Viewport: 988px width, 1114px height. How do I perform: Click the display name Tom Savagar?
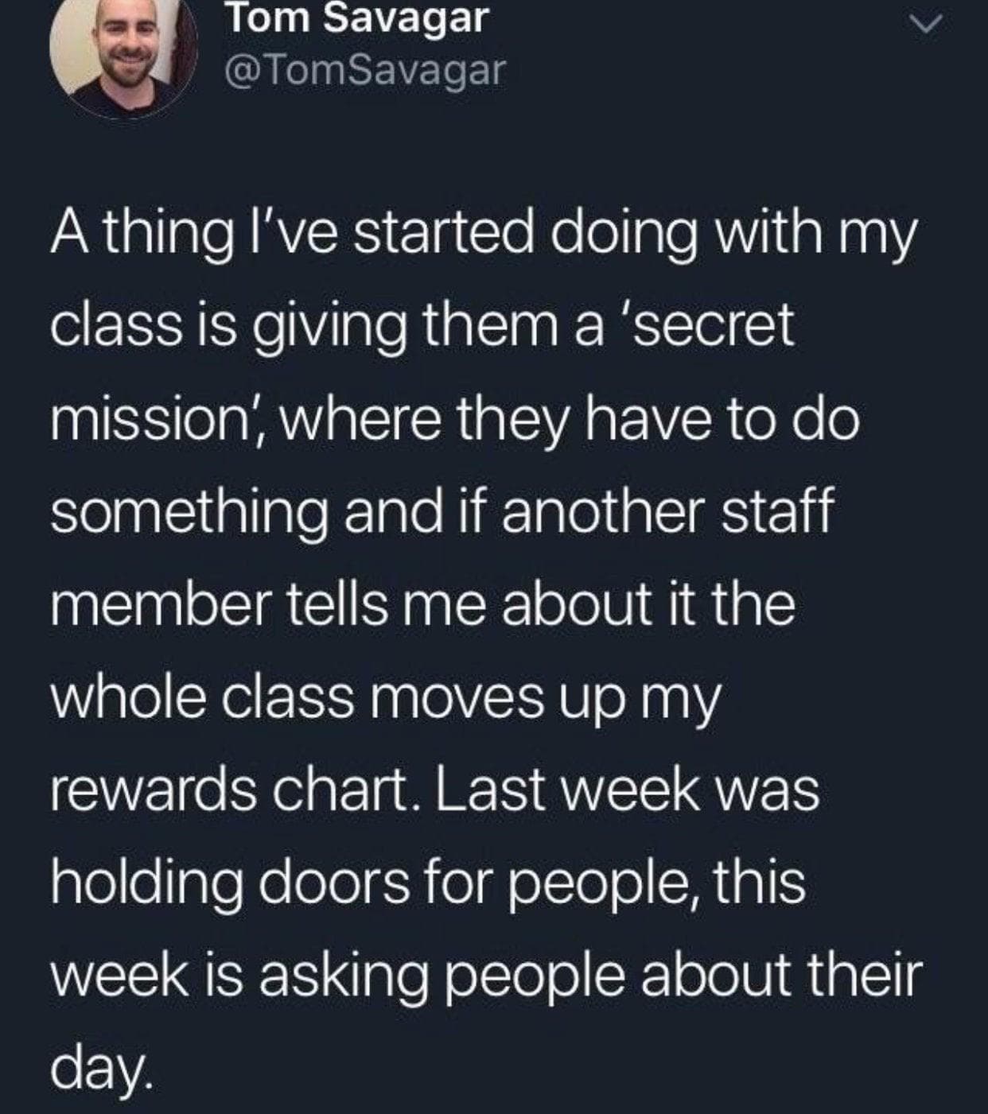click(x=356, y=17)
